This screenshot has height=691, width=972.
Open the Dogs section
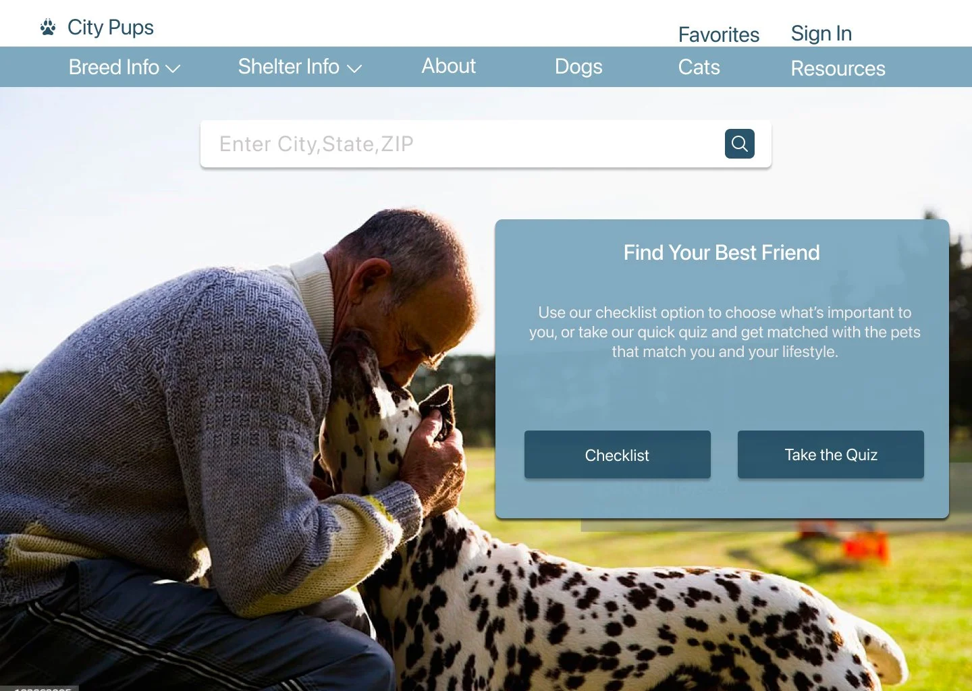click(x=578, y=67)
